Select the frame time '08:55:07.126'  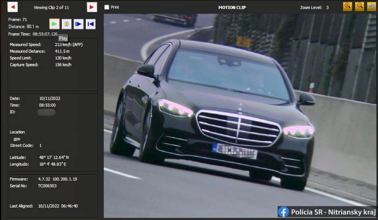pos(45,34)
